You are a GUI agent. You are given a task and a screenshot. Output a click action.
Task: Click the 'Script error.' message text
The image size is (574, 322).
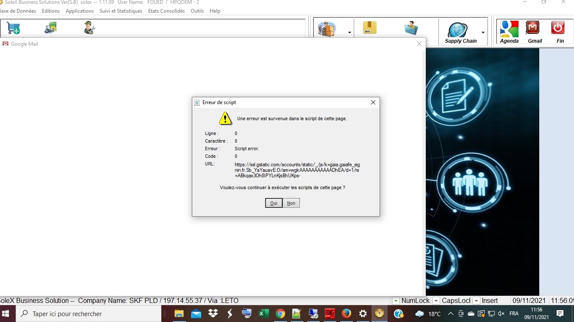pos(247,149)
